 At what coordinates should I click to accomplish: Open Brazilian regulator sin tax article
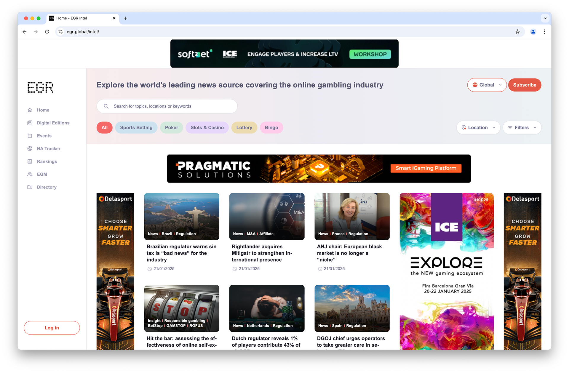(181, 253)
